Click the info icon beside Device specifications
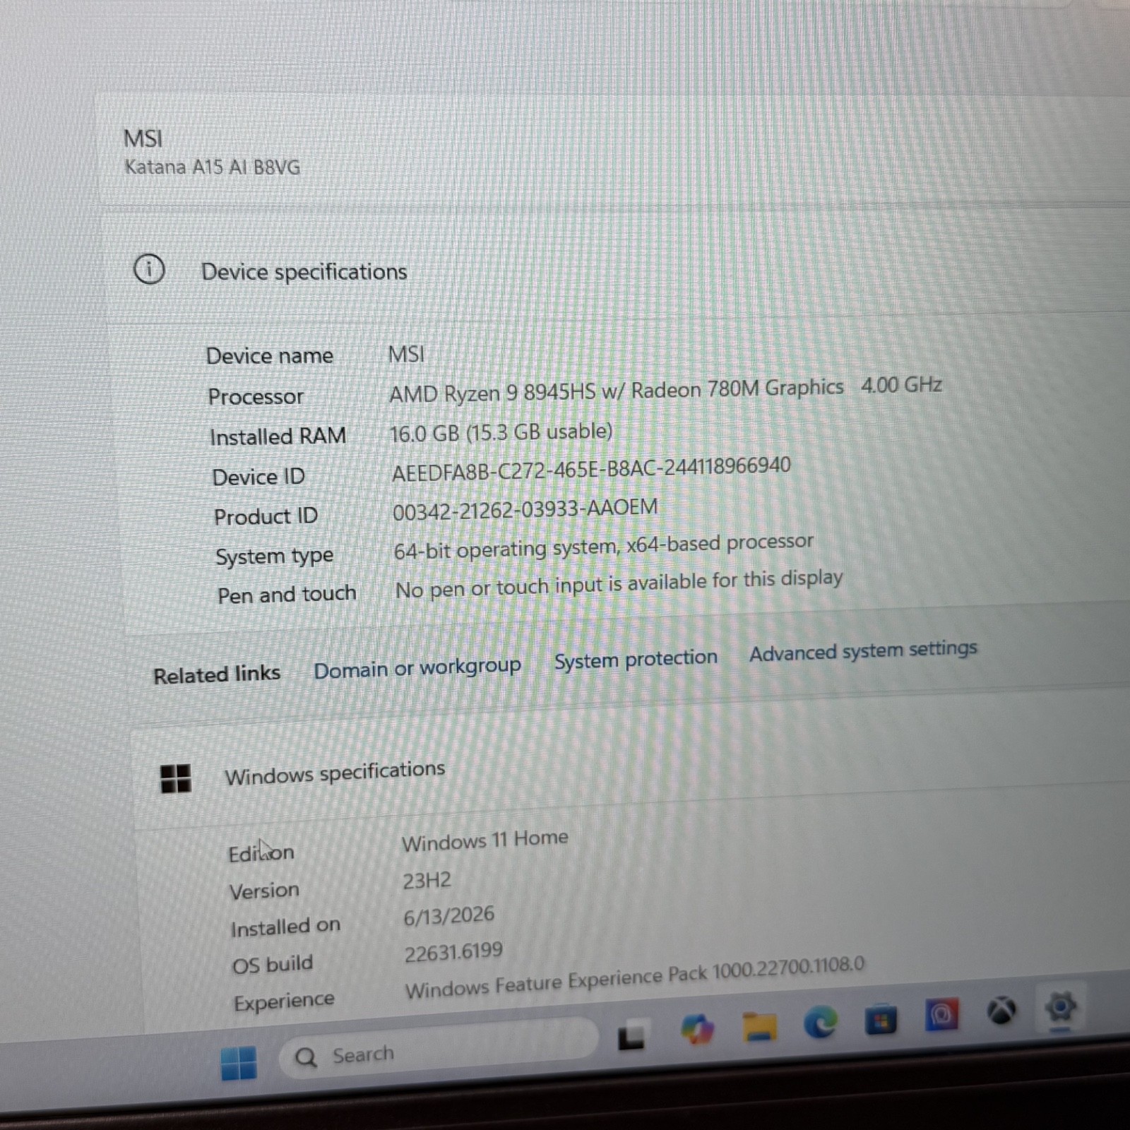The image size is (1130, 1130). 149,270
